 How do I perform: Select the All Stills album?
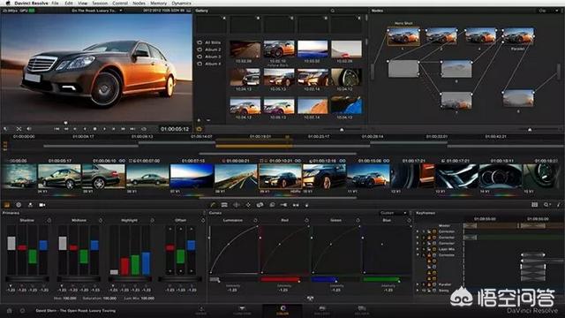213,42
